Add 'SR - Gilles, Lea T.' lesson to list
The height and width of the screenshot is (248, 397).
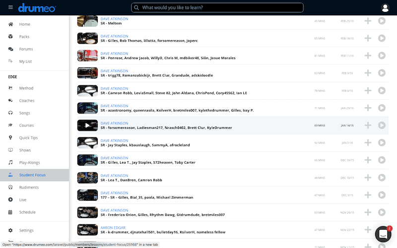click(x=368, y=160)
